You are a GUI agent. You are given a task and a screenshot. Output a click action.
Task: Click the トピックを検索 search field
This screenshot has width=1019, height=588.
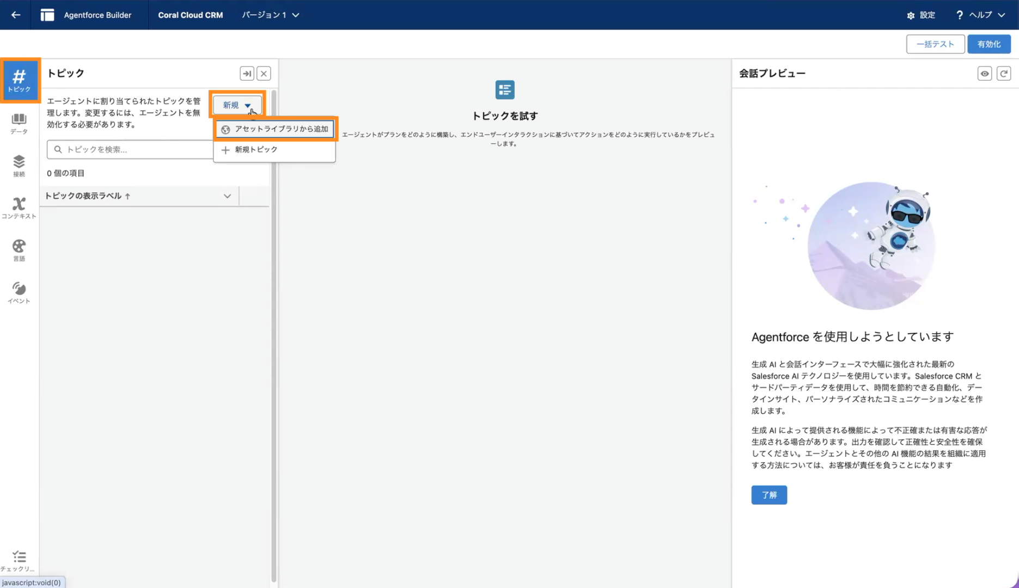130,150
